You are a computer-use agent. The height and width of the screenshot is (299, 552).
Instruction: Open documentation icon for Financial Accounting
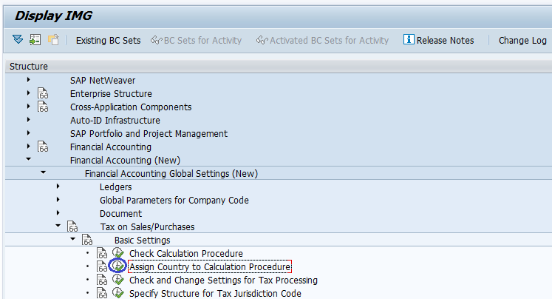(43, 147)
